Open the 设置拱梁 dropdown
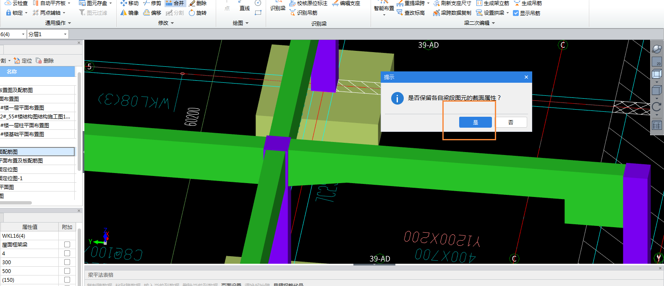This screenshot has height=286, width=664. (x=507, y=13)
